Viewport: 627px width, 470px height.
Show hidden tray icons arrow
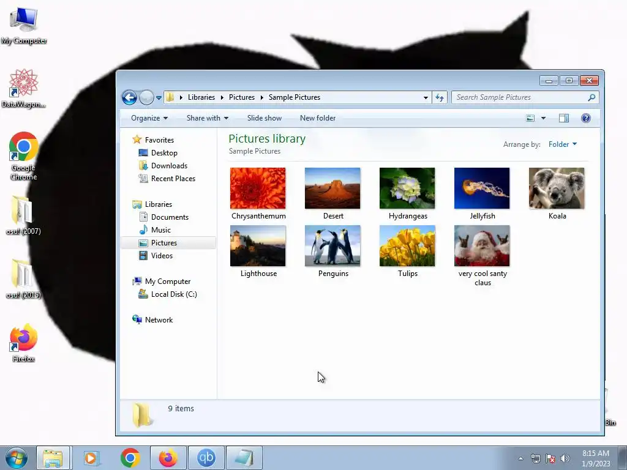520,458
